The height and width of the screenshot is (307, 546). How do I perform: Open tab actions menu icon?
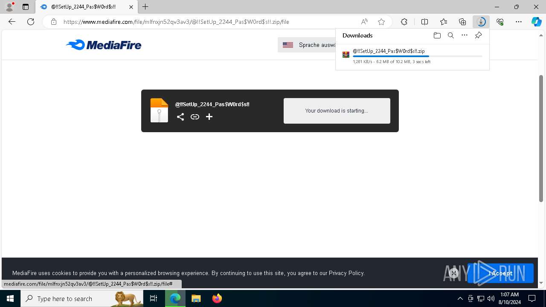pos(26,7)
